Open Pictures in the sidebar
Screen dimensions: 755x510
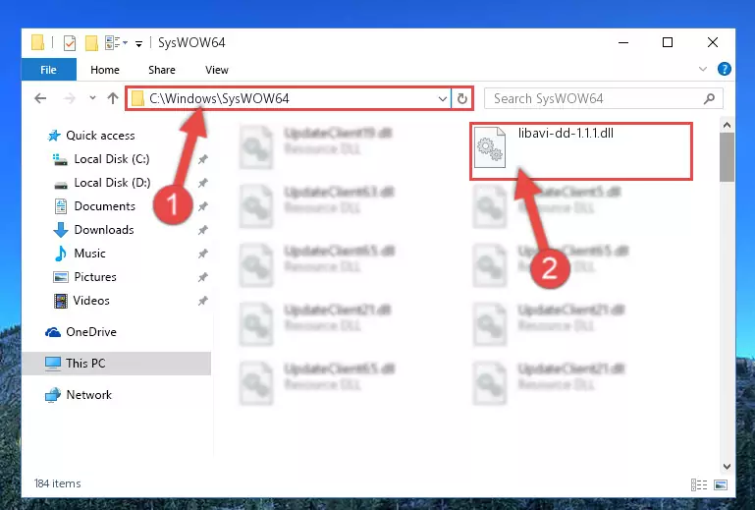click(95, 277)
